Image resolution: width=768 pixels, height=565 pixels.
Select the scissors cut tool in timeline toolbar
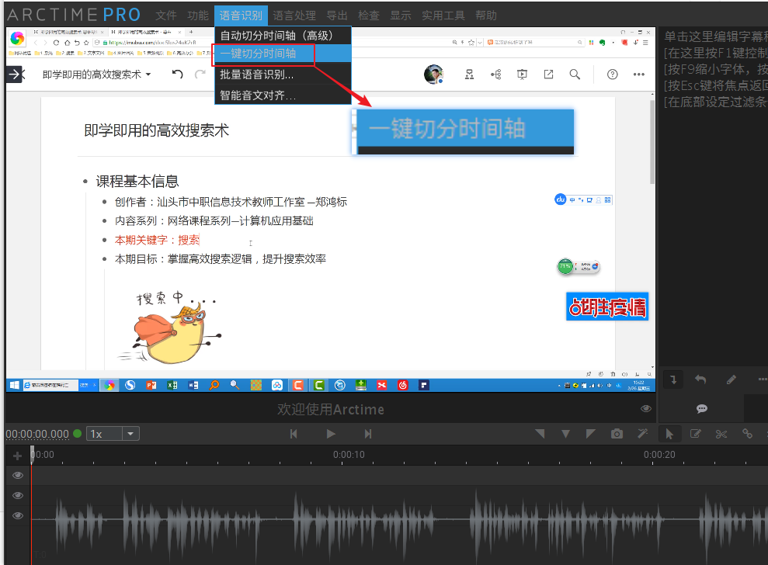(721, 434)
